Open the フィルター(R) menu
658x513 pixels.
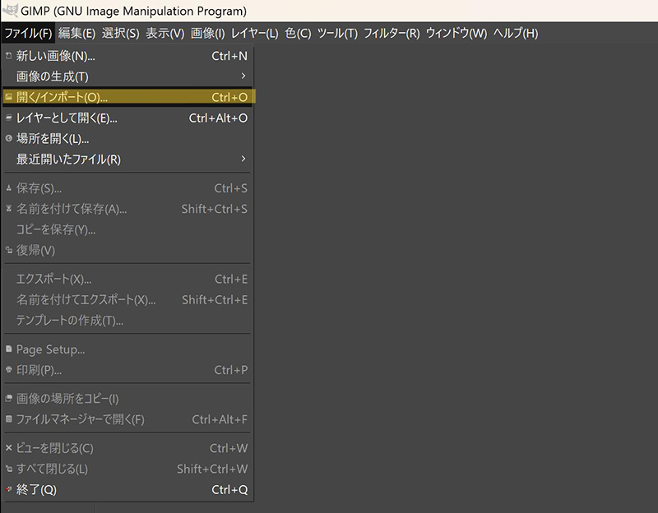coord(392,33)
